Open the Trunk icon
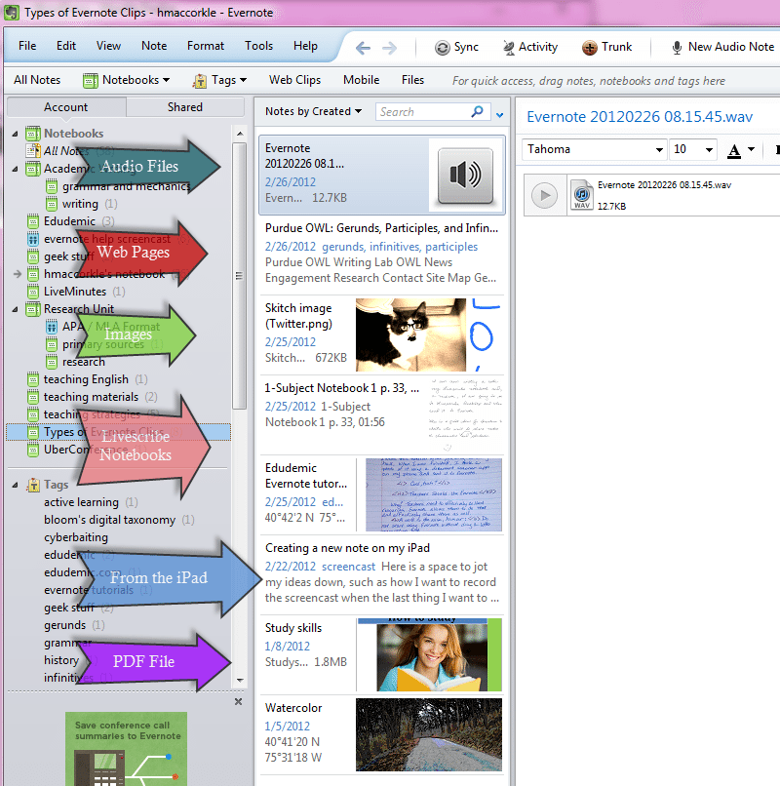The width and height of the screenshot is (780, 786). coord(590,48)
